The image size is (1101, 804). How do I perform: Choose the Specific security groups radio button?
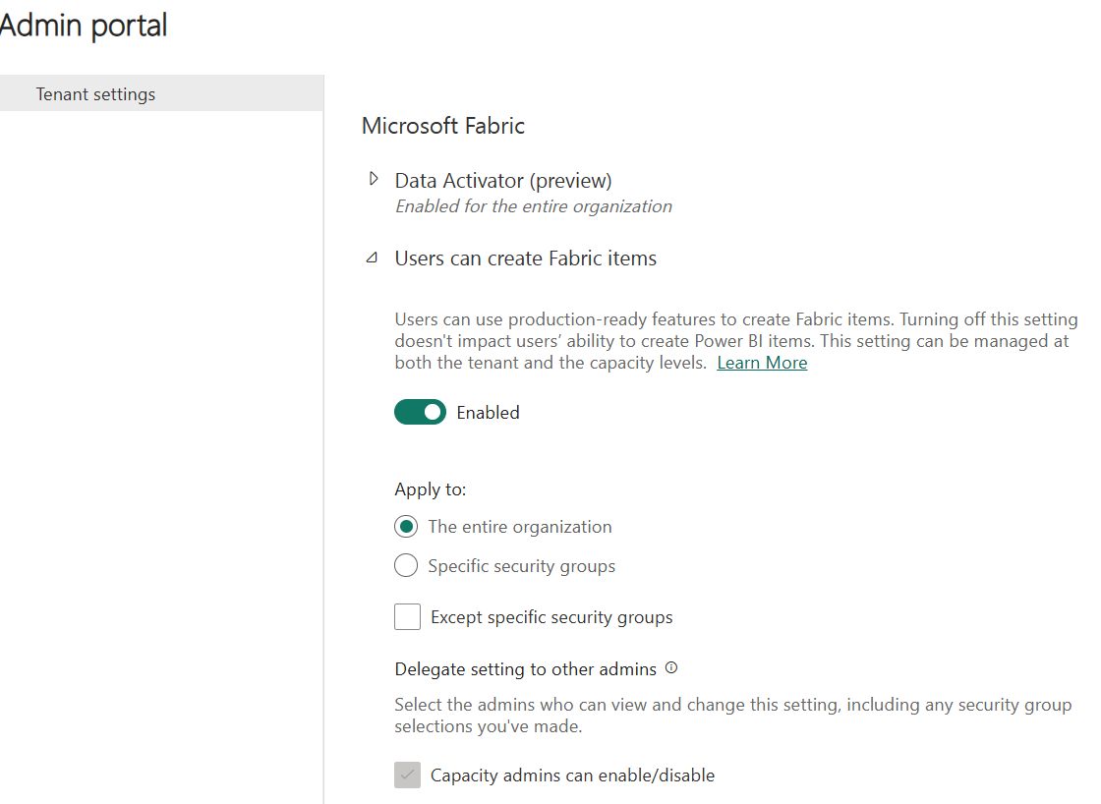click(x=406, y=566)
